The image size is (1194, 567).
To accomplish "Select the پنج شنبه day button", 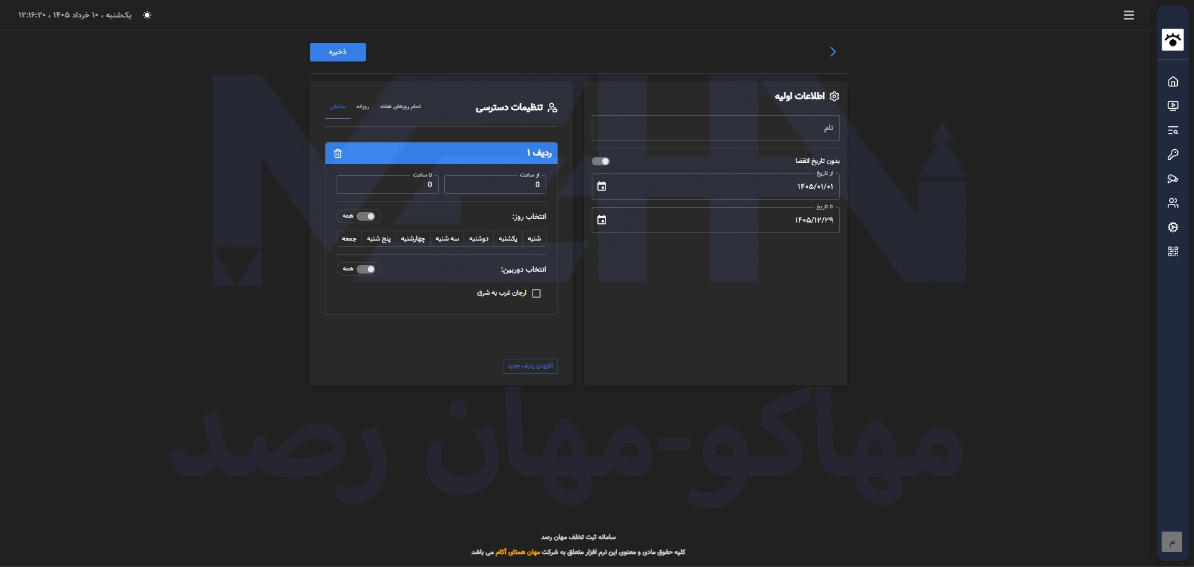I will click(379, 239).
